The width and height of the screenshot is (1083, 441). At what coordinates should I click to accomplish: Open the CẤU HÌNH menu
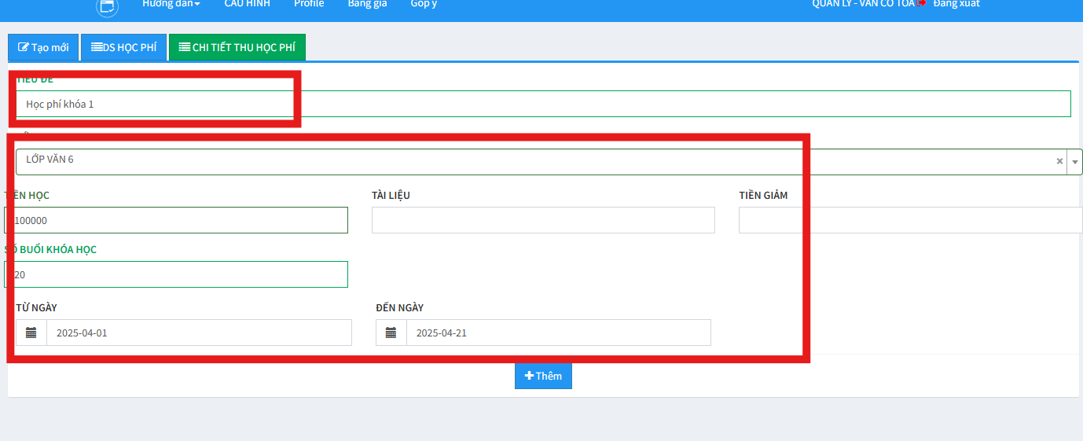pyautogui.click(x=247, y=4)
